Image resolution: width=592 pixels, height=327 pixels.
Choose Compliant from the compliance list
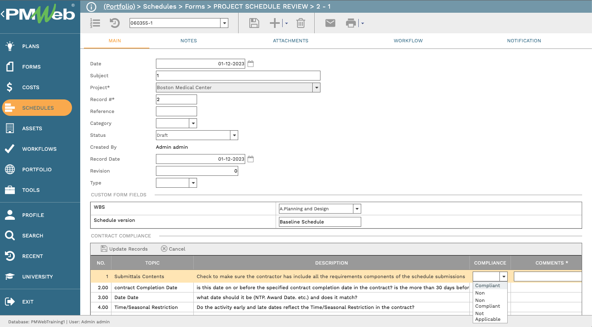tap(490, 286)
